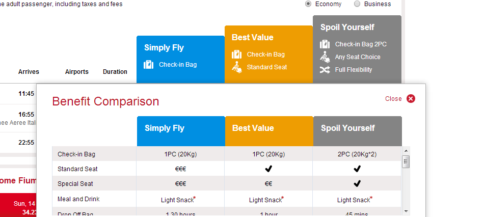Sort by the Duration column header
The height and width of the screenshot is (217, 485).
pyautogui.click(x=115, y=72)
